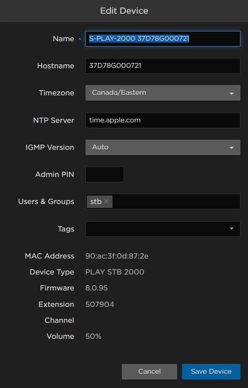
Task: Click the Edit Device dialog title
Action: point(124,11)
